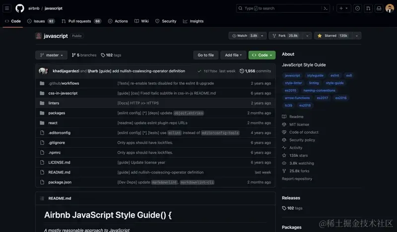This screenshot has width=397, height=232.
Task: Open the Add file dropdown
Action: pyautogui.click(x=233, y=55)
